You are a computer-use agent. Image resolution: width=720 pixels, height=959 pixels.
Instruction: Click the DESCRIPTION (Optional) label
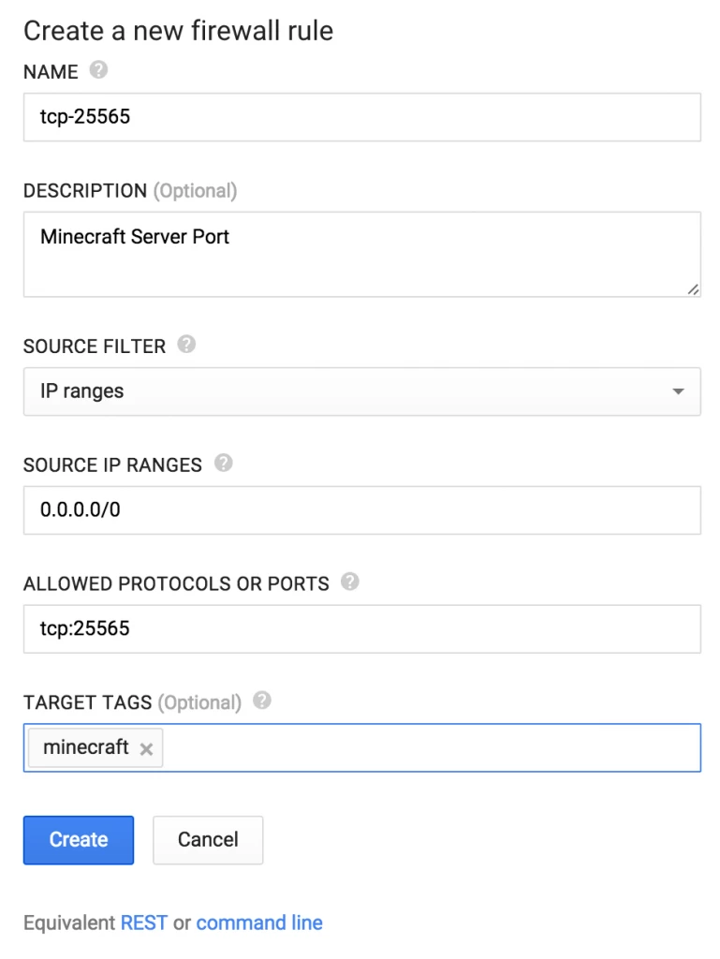pos(130,191)
